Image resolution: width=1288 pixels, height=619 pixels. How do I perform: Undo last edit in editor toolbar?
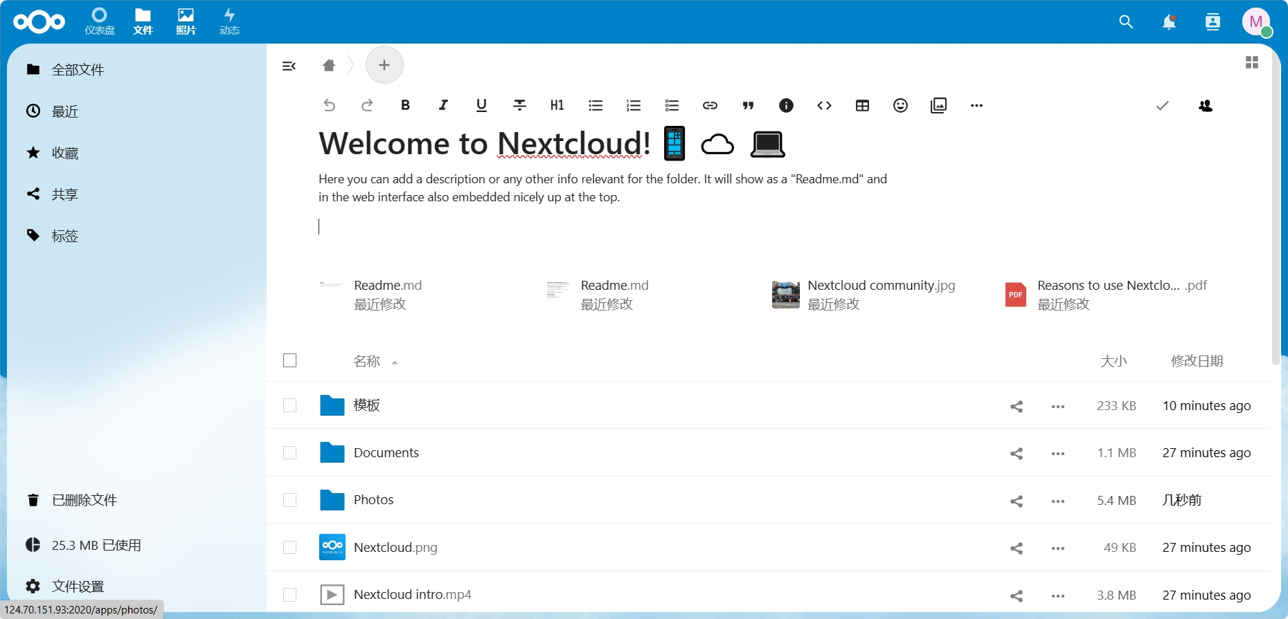[329, 105]
